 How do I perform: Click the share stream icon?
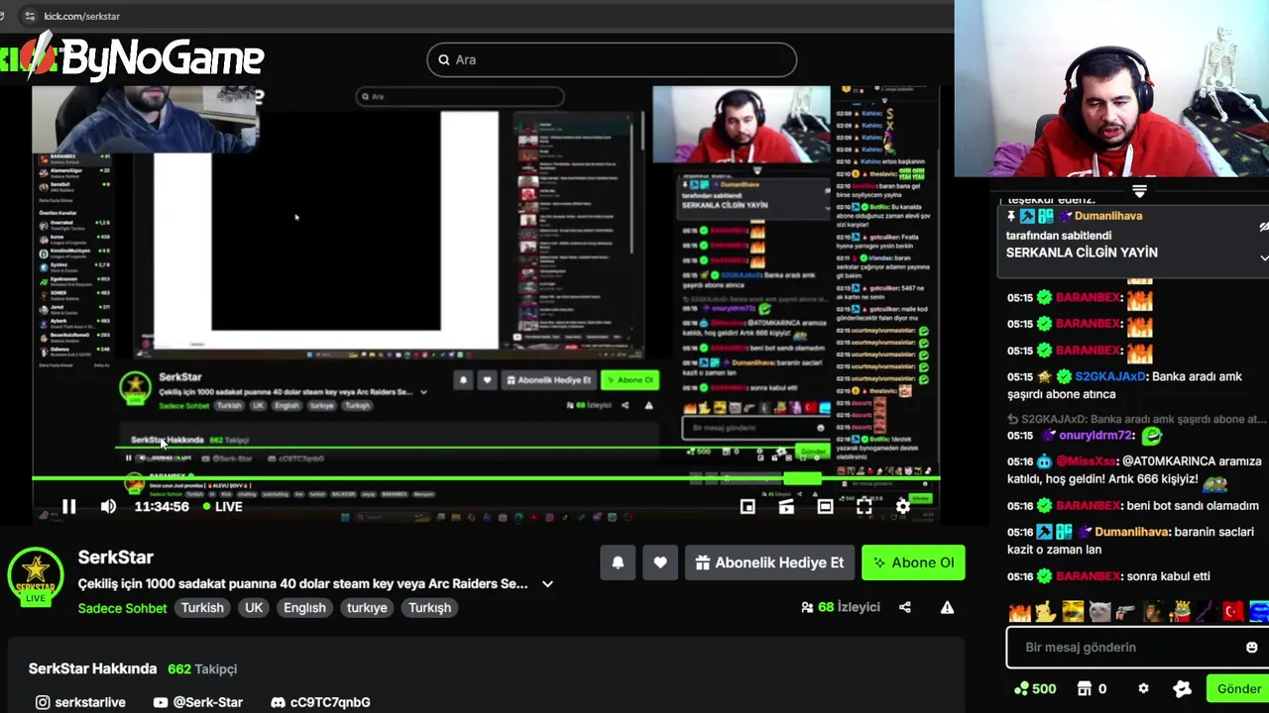click(905, 607)
